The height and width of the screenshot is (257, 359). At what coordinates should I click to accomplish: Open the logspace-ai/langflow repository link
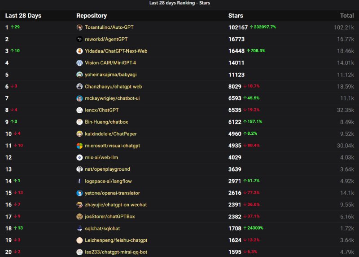108,181
